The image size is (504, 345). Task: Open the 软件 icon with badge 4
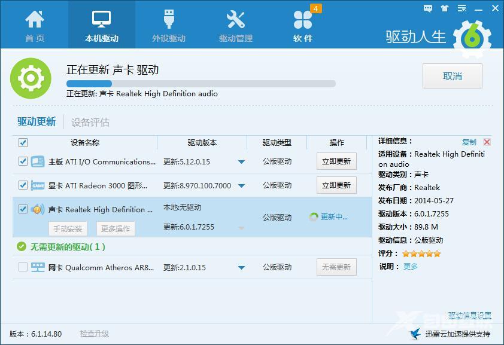(302, 19)
